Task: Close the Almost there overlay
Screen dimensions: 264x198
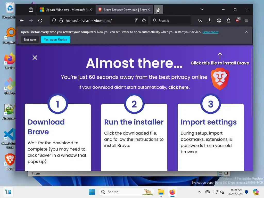Action: pos(35,57)
